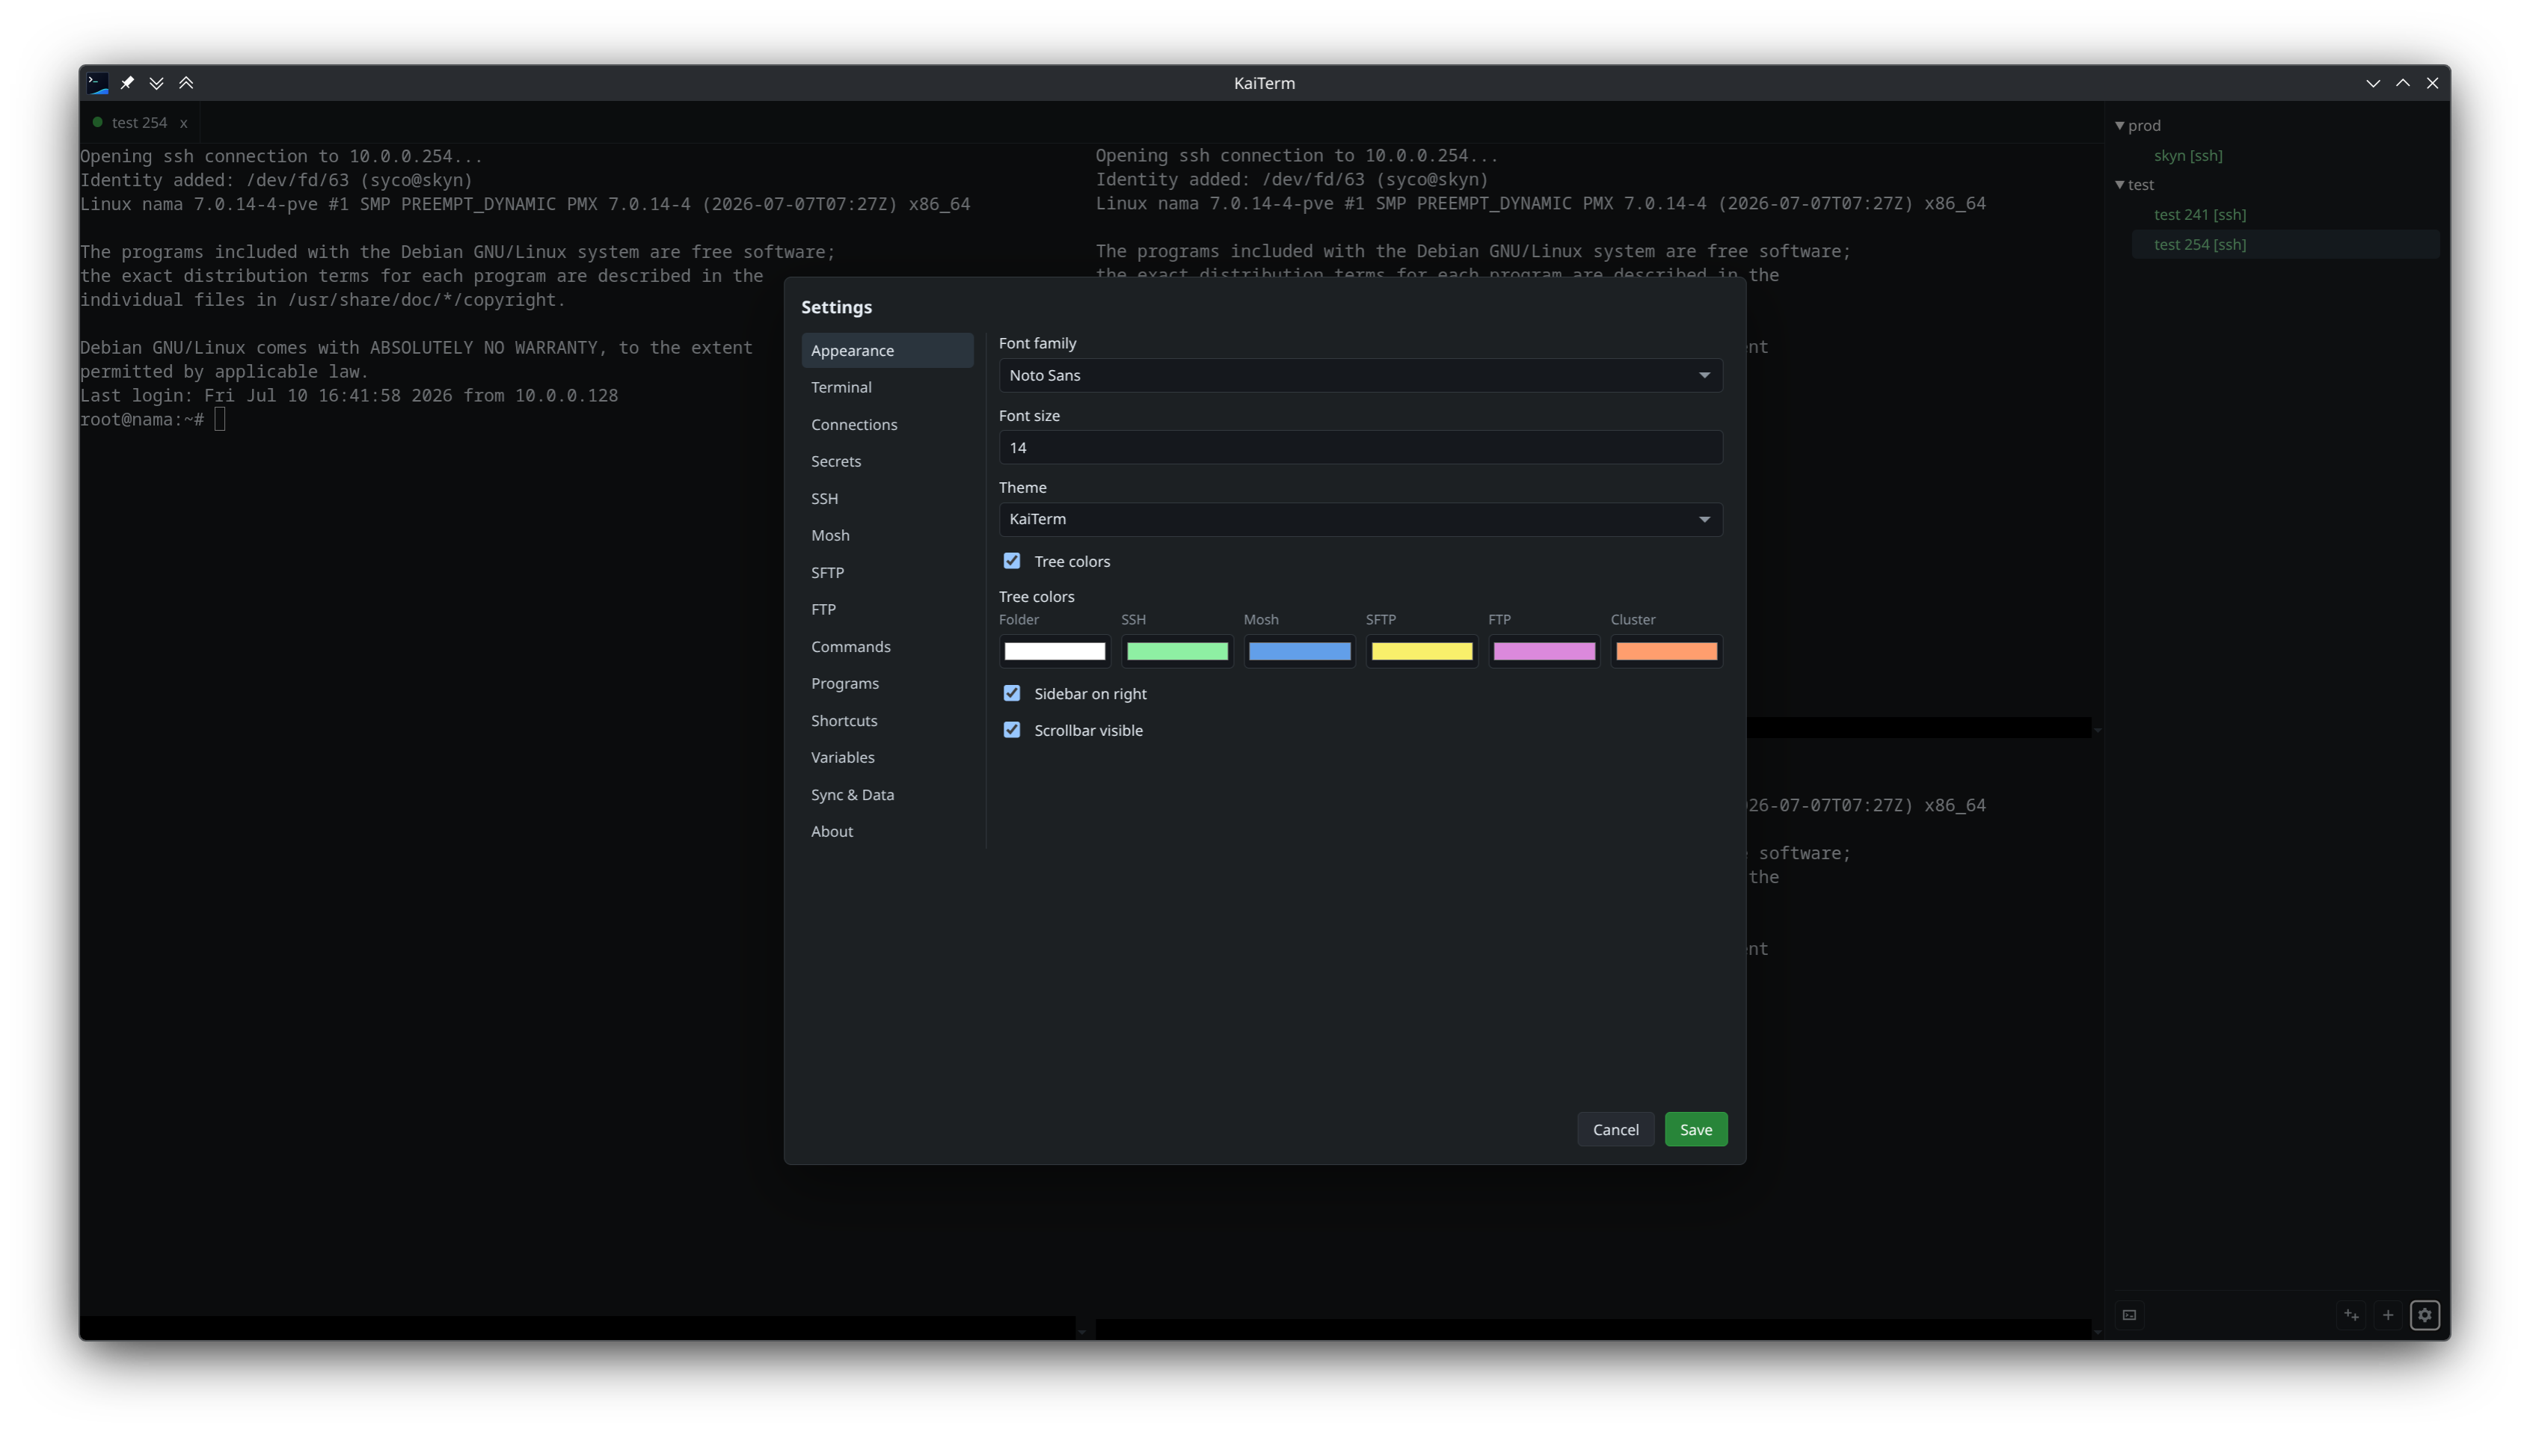Click the green Save button

tap(1695, 1129)
